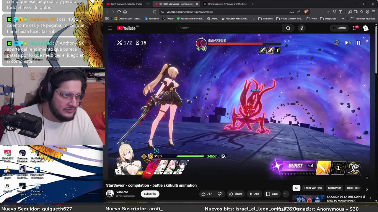
Task: Click the pause icon in the game video
Action: point(358,43)
